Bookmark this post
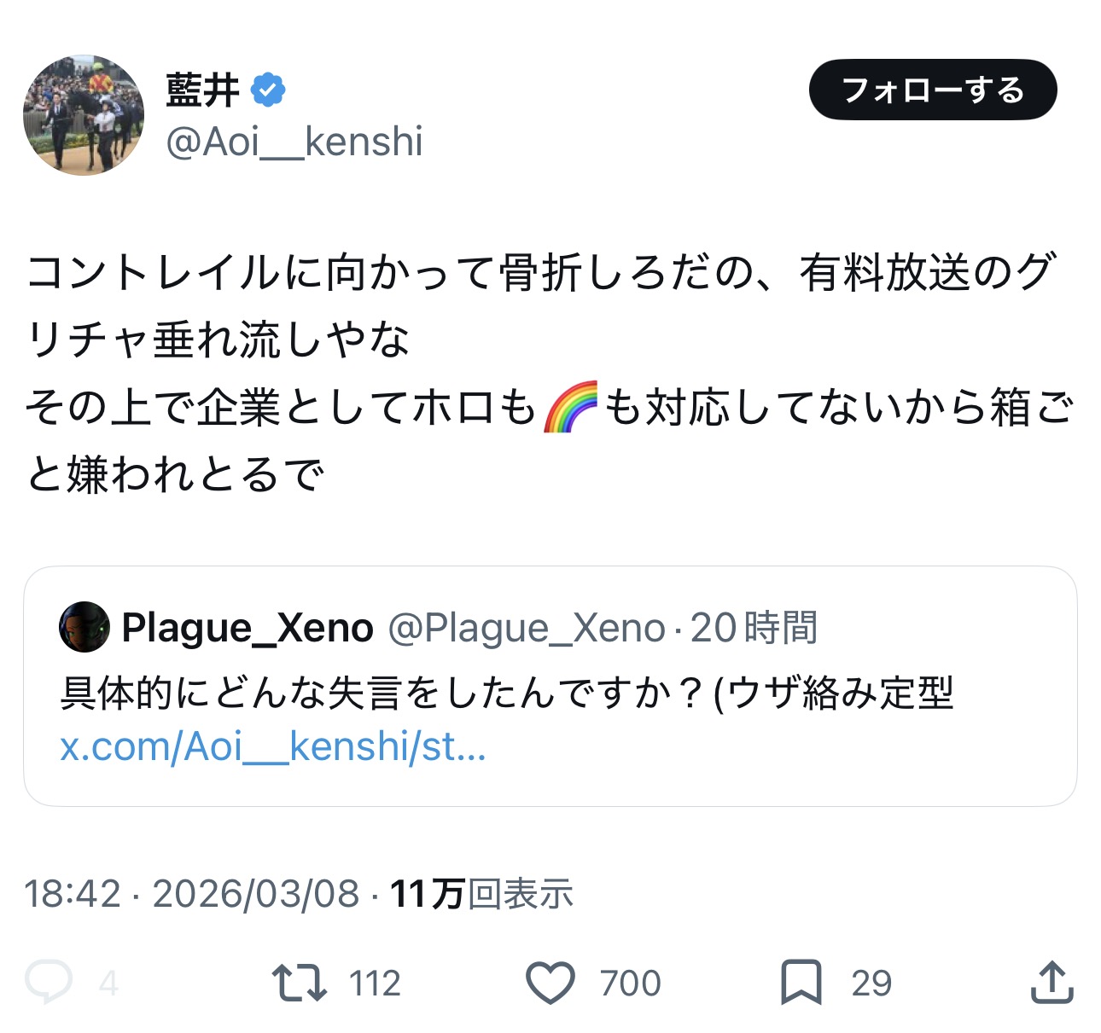The image size is (1101, 1033). coord(801,982)
